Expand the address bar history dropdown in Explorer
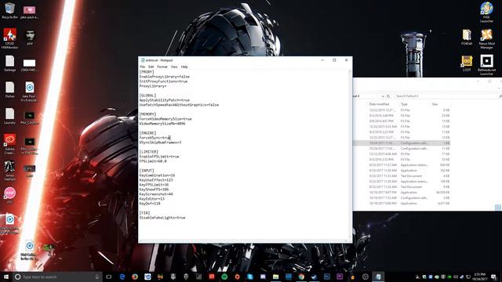The image size is (502, 282). [383, 96]
